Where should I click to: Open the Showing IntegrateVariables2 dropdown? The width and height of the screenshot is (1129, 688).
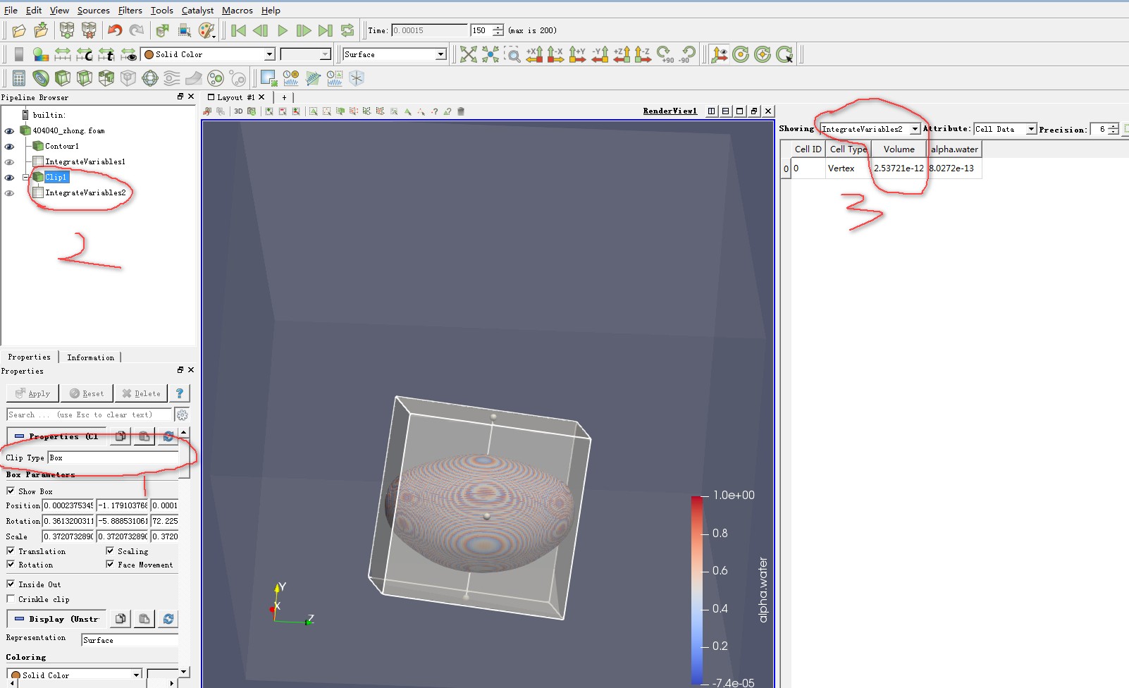click(870, 129)
